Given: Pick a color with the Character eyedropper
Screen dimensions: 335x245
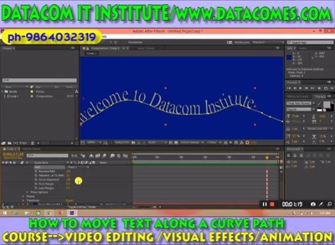Looking at the screenshot, I should coord(319,103).
